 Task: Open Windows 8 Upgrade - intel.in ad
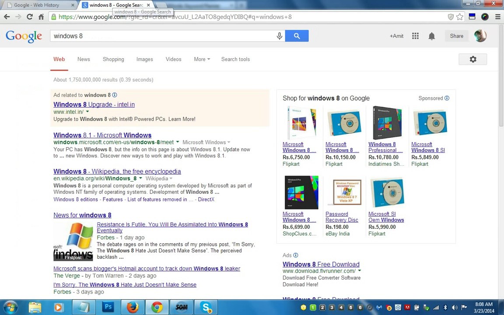[x=94, y=105]
